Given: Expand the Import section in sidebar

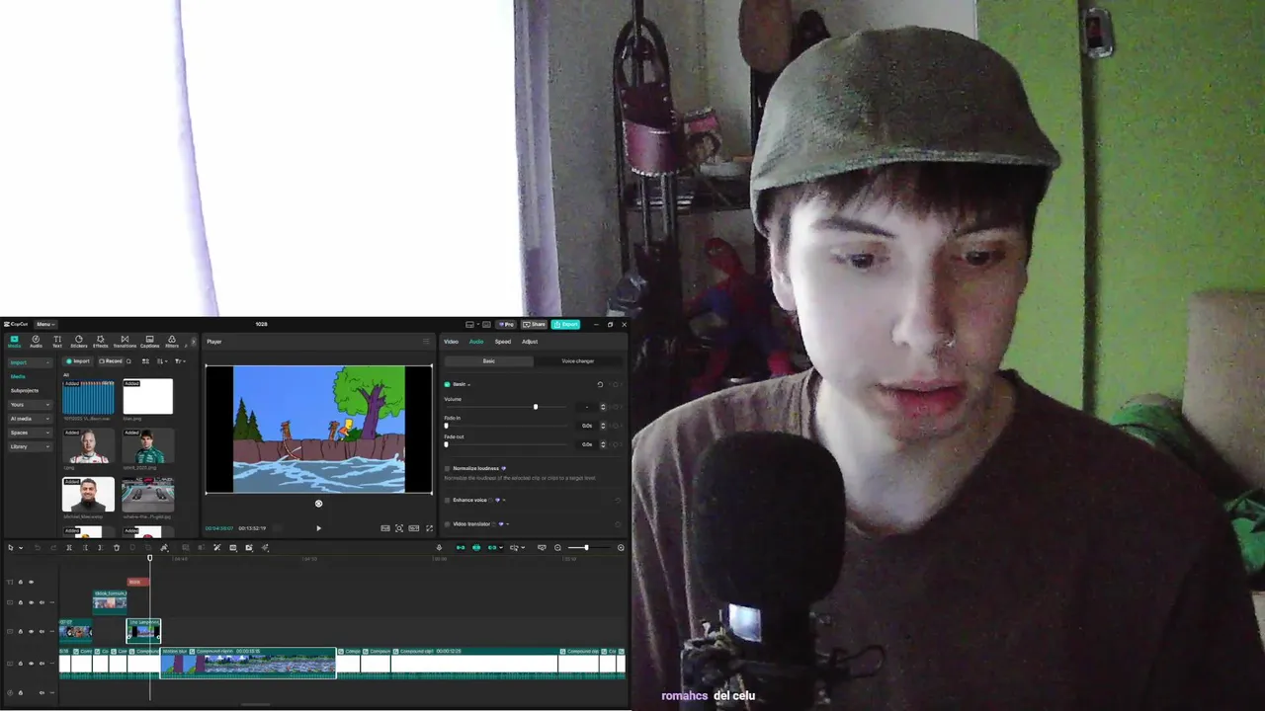Looking at the screenshot, I should coord(30,362).
